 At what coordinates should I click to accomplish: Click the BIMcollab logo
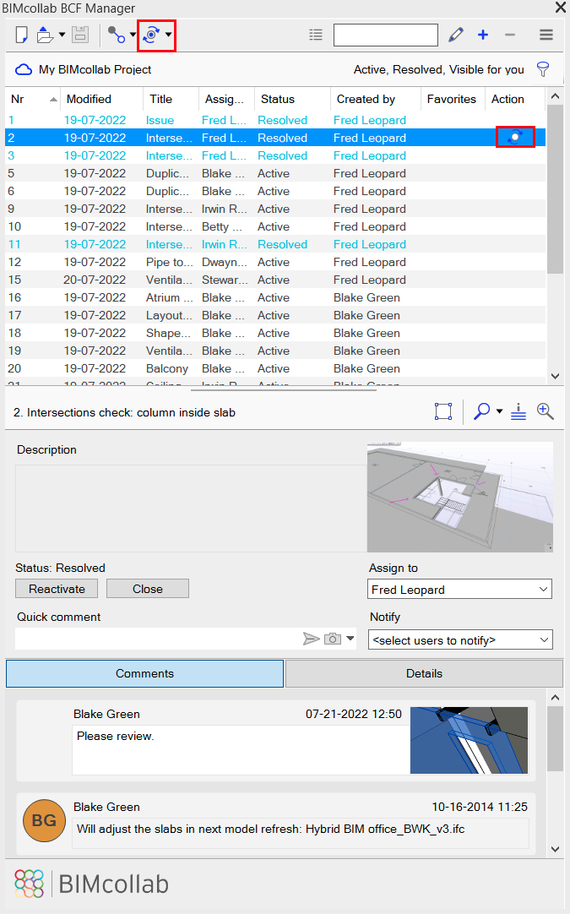pos(91,884)
